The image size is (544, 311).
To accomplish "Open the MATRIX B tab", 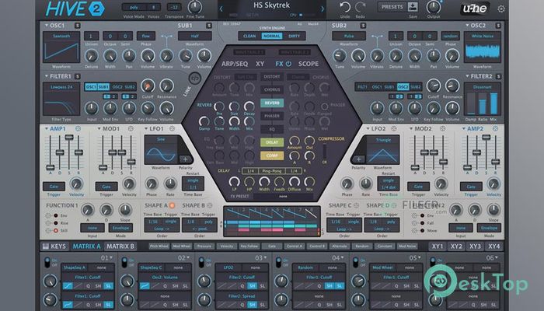I will 120,246.
